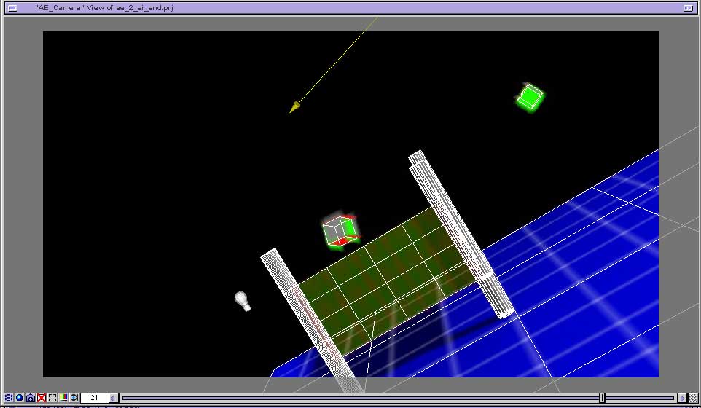Click the time slider thumb handle
The width and height of the screenshot is (701, 408).
click(602, 398)
